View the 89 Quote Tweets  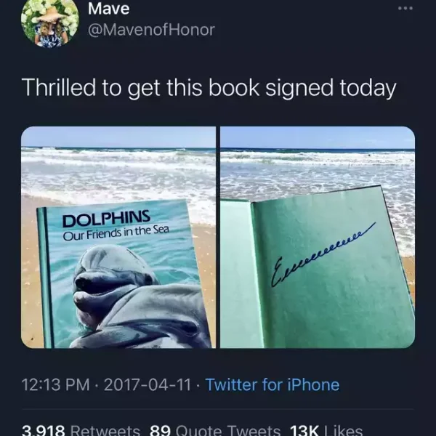click(x=215, y=430)
